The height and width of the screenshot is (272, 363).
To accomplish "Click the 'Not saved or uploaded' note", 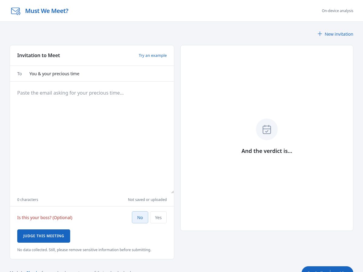I will [x=147, y=200].
